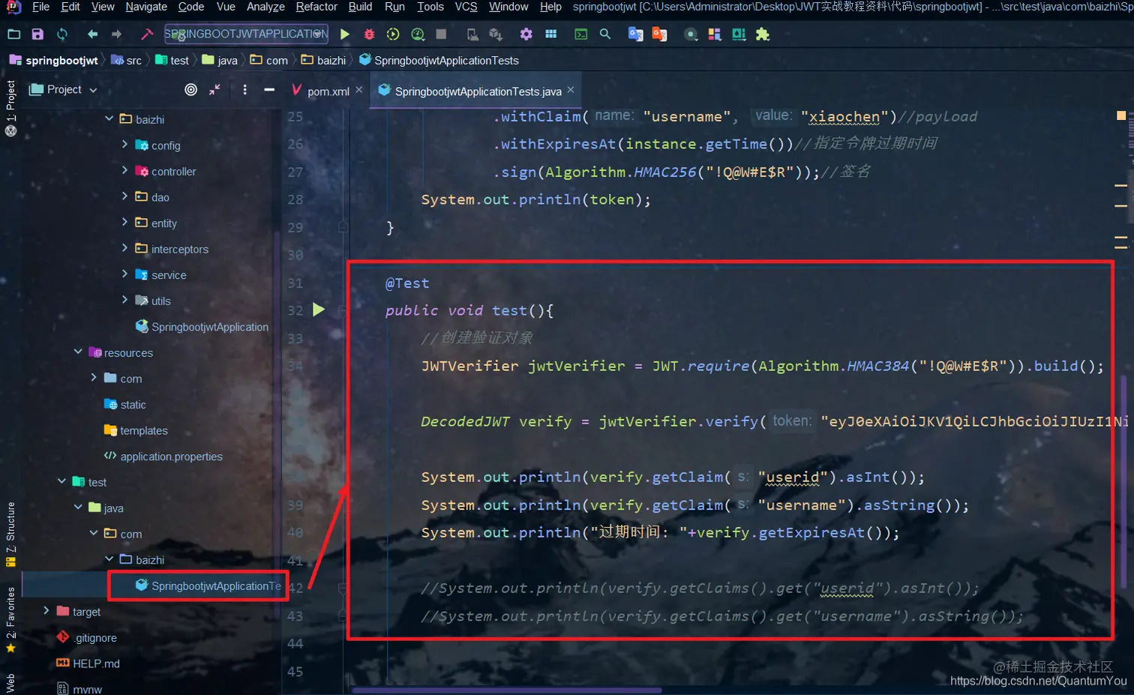The image size is (1134, 695).
Task: Click the Search Everywhere magnifier icon
Action: (x=605, y=34)
